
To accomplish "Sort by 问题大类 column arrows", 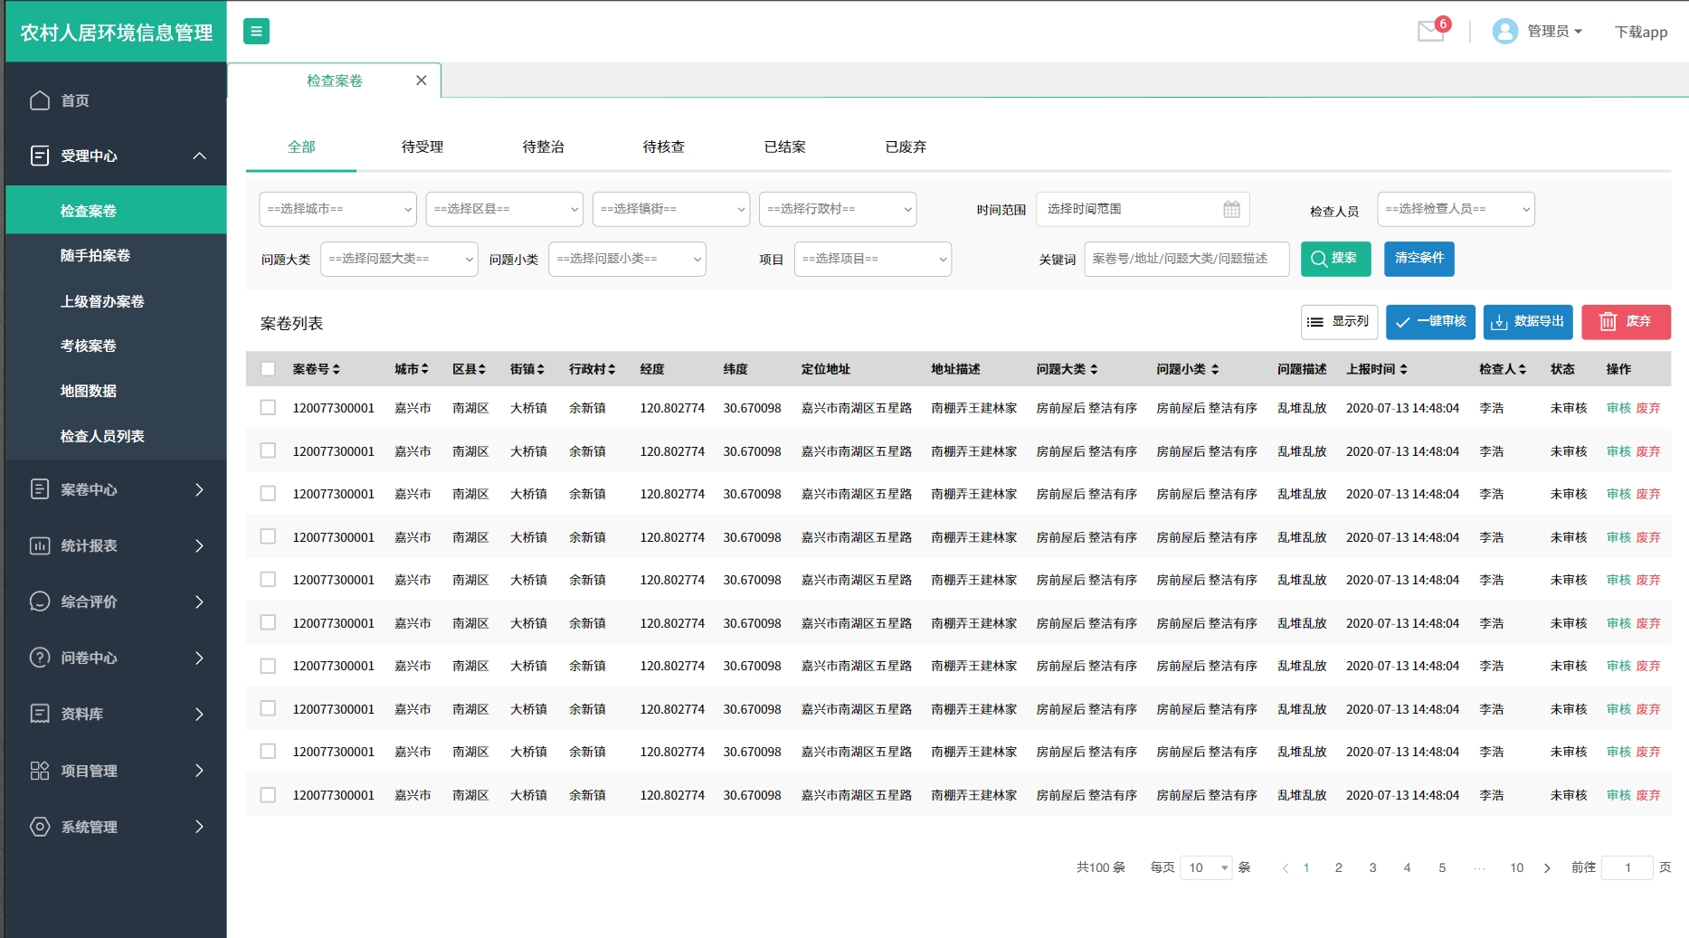I will (x=1094, y=369).
